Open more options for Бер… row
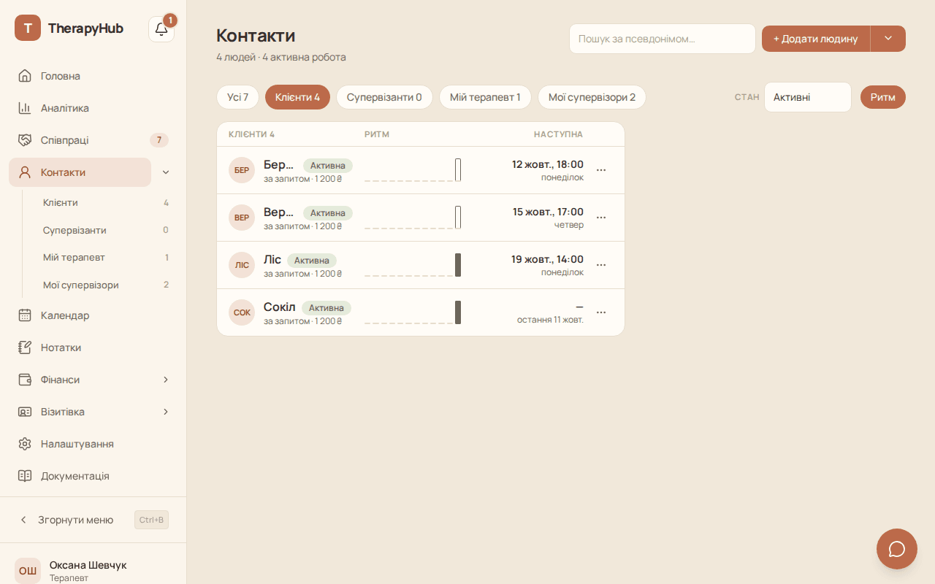 (x=601, y=170)
